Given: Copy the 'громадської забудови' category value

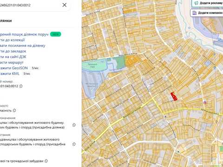Looking at the screenshot, I should 46,161.
